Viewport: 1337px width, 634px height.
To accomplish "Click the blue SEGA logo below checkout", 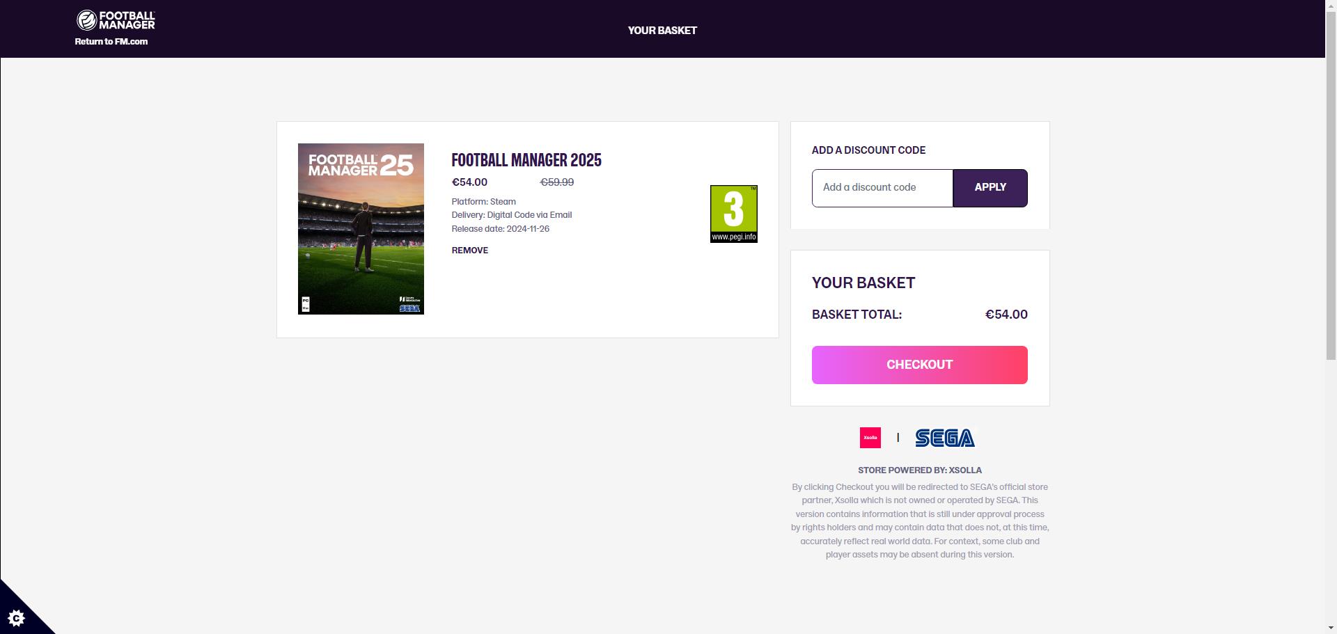I will [944, 438].
